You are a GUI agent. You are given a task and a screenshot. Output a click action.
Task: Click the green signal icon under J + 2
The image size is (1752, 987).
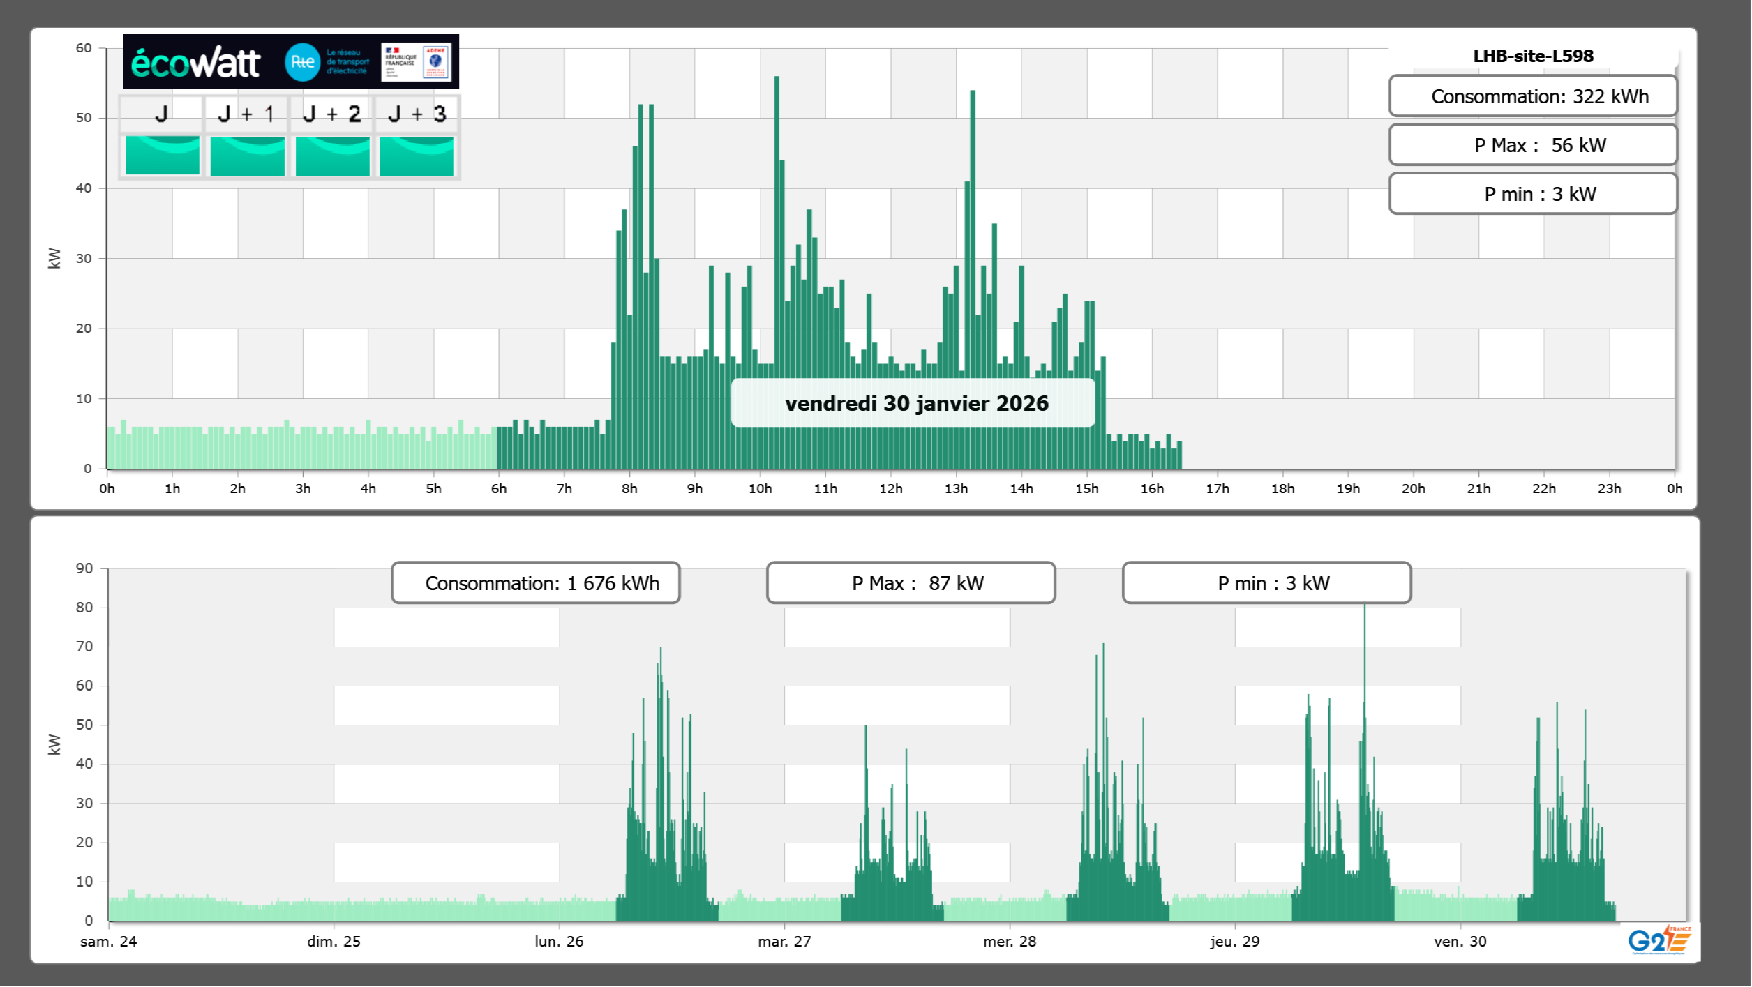(x=332, y=156)
